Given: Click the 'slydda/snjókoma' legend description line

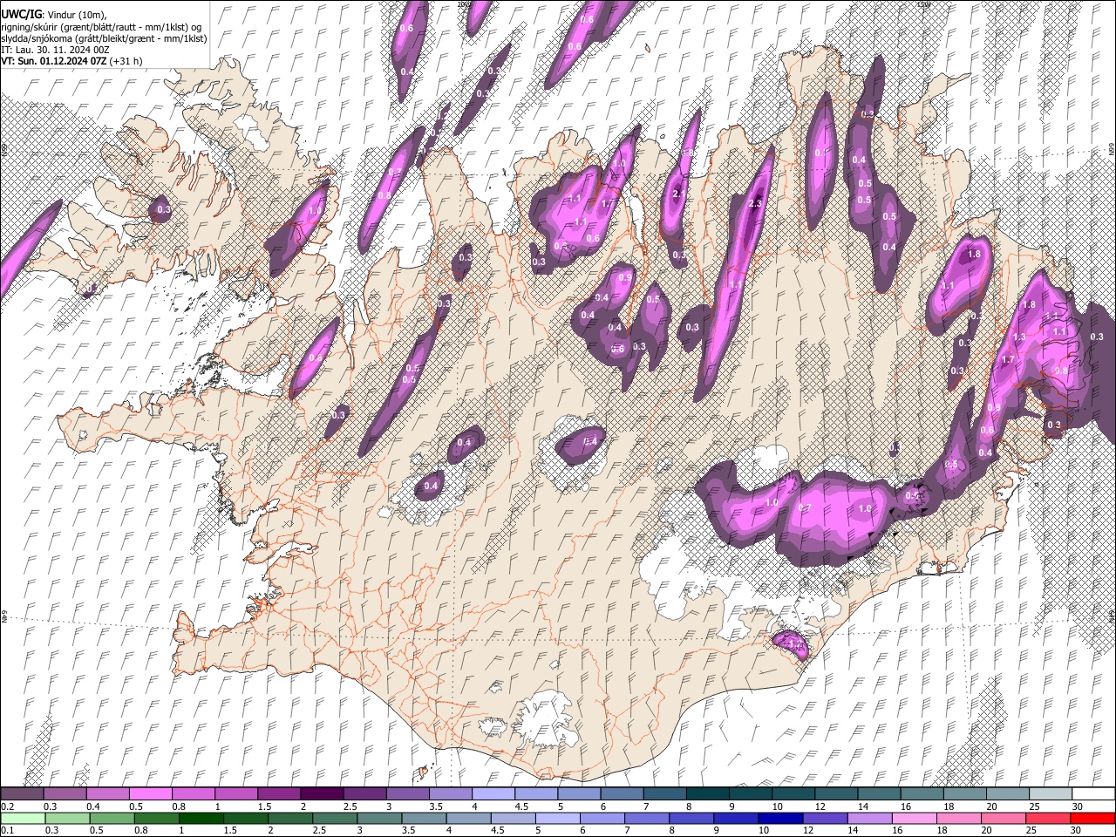Looking at the screenshot, I should (x=104, y=38).
